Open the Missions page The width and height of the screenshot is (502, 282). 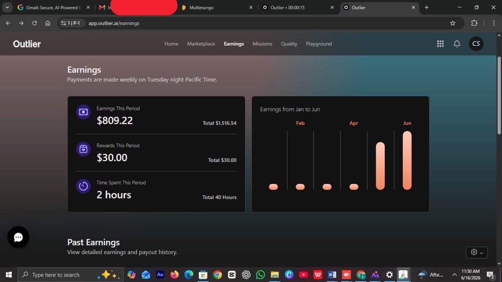tap(262, 44)
